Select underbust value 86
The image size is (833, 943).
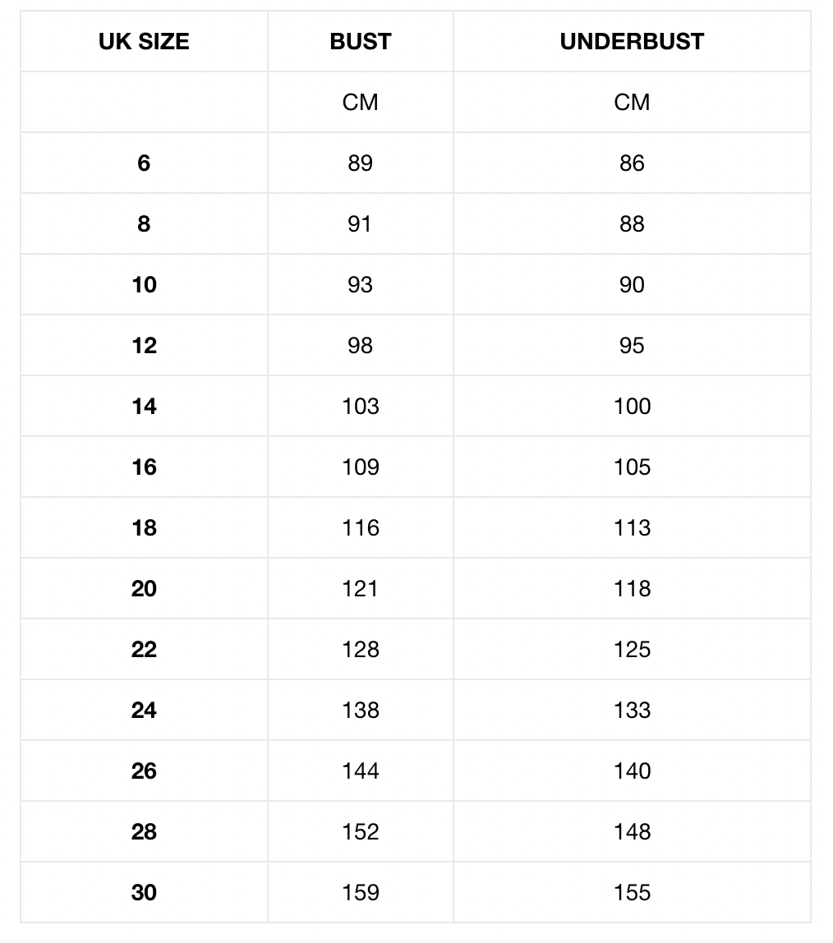point(632,163)
